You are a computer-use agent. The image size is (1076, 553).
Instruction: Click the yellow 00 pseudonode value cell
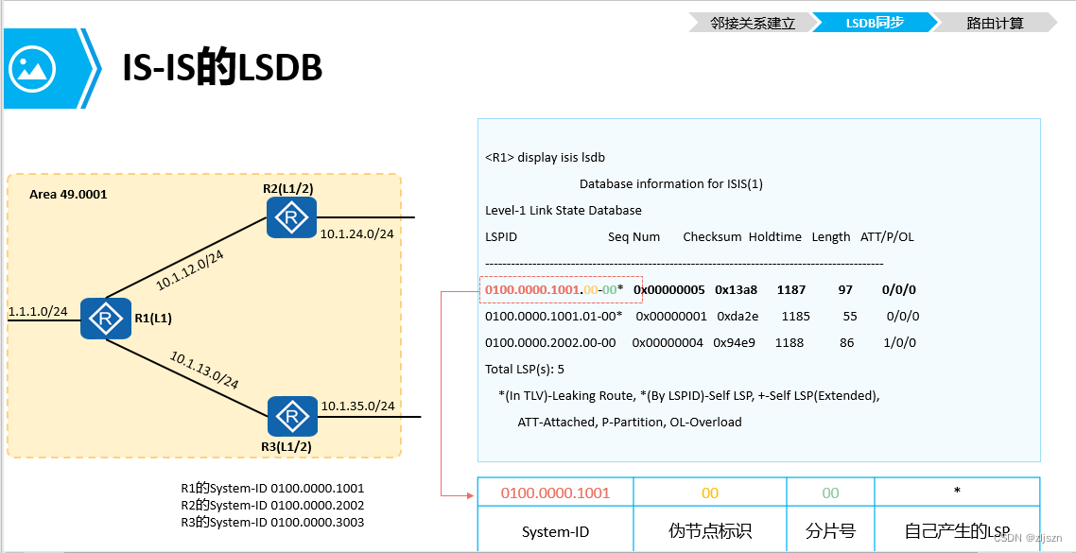(709, 493)
